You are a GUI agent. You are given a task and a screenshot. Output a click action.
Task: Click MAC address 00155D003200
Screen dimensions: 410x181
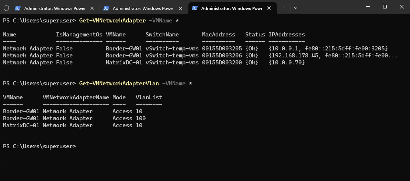click(222, 63)
